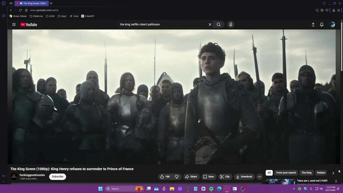Viewport: 343px width, 193px height.
Task: Search tabs with top-right magnifier
Action: [x=324, y=3]
